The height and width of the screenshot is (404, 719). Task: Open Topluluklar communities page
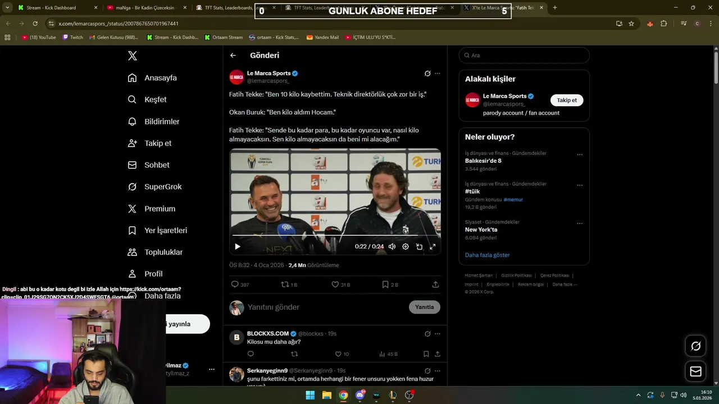pos(155,252)
